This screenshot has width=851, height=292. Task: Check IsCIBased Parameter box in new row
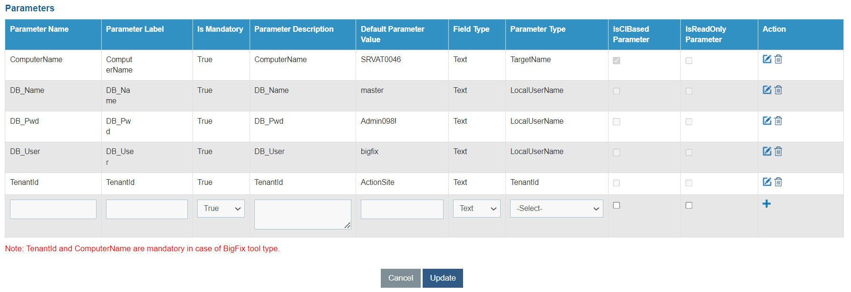[x=617, y=205]
